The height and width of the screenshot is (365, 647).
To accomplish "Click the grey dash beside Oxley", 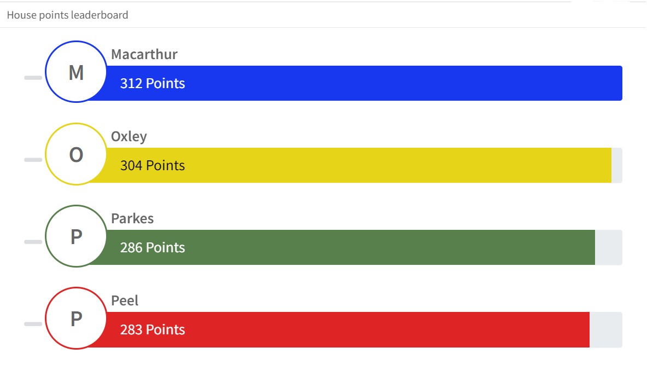I will pyautogui.click(x=33, y=160).
